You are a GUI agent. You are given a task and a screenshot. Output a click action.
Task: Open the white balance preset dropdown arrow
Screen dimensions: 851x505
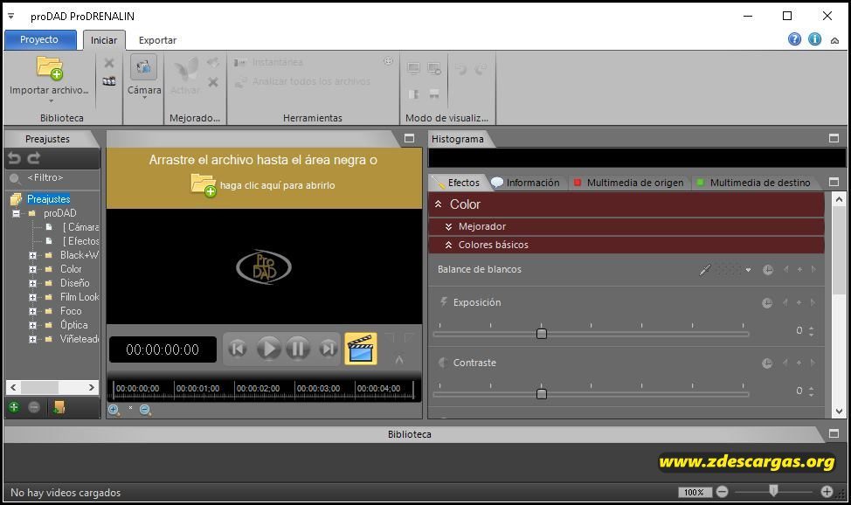[x=748, y=270]
